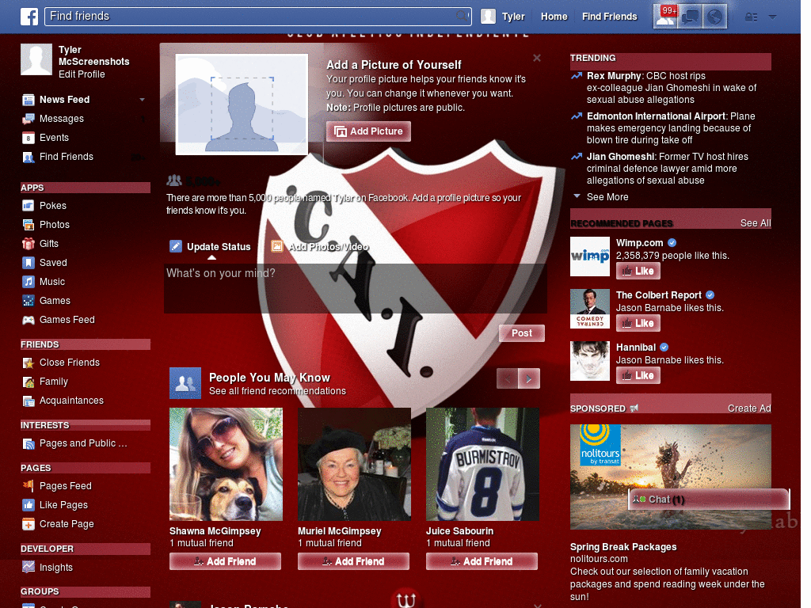This screenshot has width=811, height=608.
Task: Open Spring Break Packages ad link
Action: pos(623,547)
